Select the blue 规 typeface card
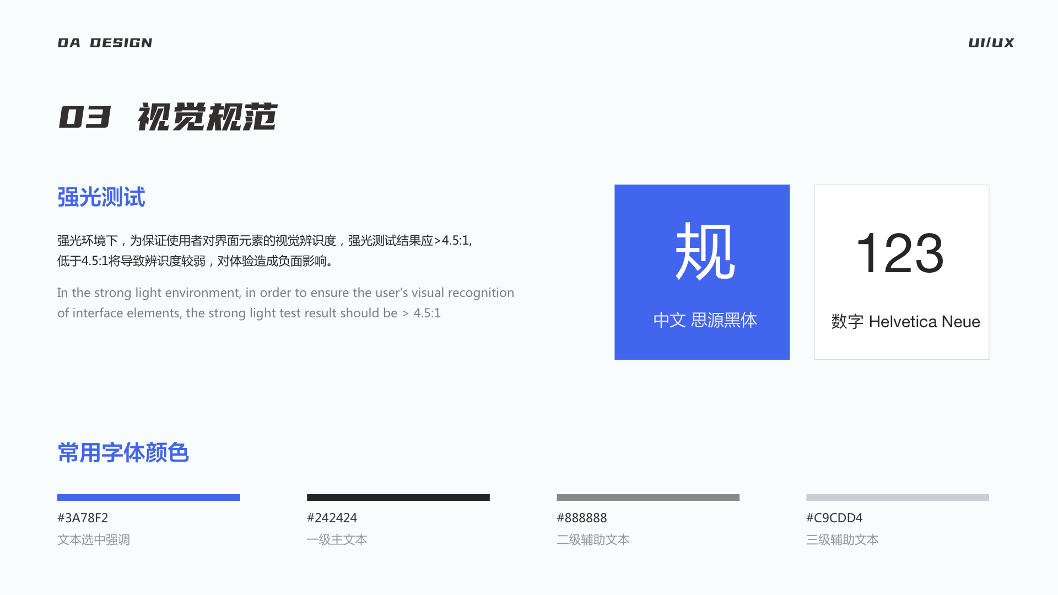Viewport: 1058px width, 595px height. coord(702,272)
